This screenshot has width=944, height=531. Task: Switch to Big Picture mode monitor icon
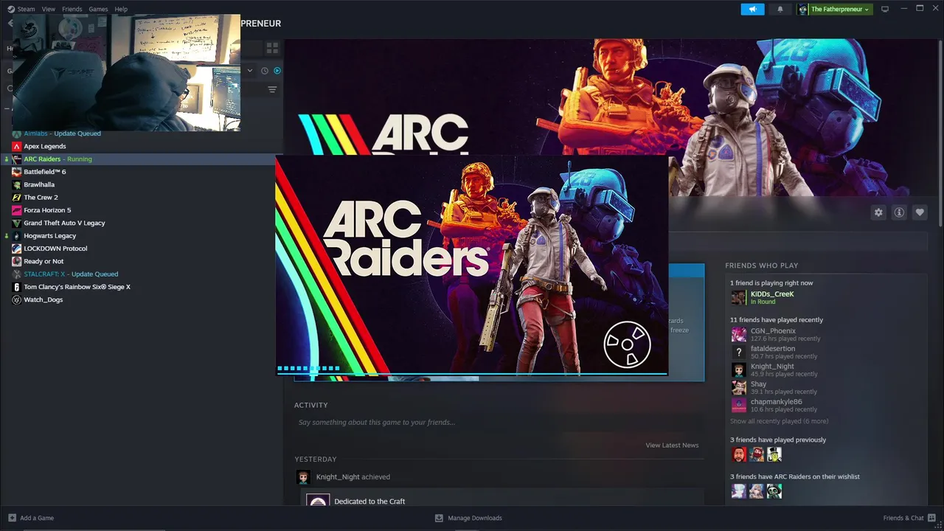click(885, 9)
